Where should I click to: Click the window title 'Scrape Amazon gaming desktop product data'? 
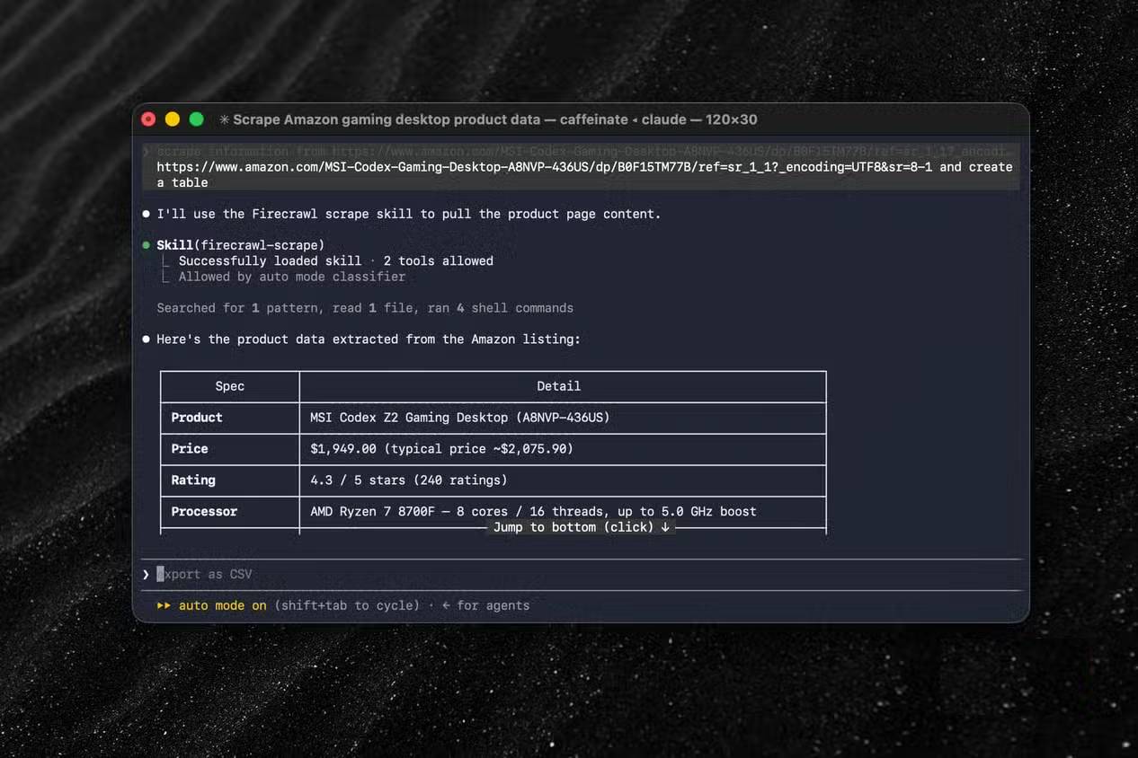point(387,119)
